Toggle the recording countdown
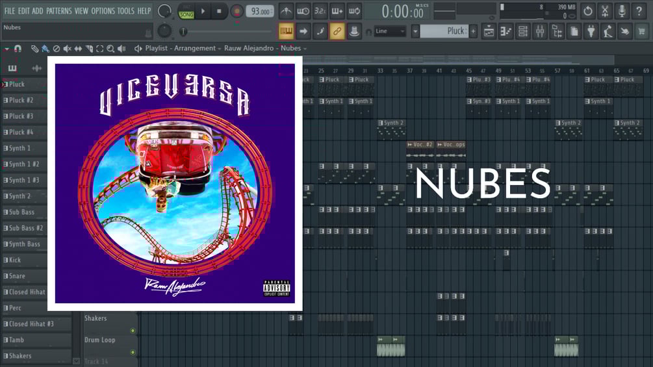Screen dimensions: 653x367 coord(320,11)
